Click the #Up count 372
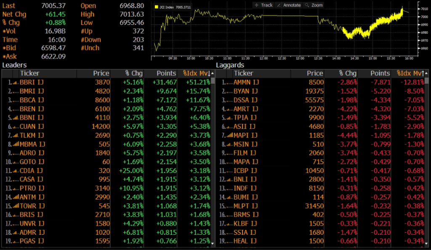 [138, 31]
